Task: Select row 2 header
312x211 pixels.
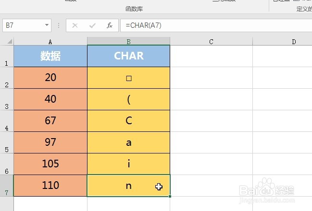Action: tap(7, 78)
